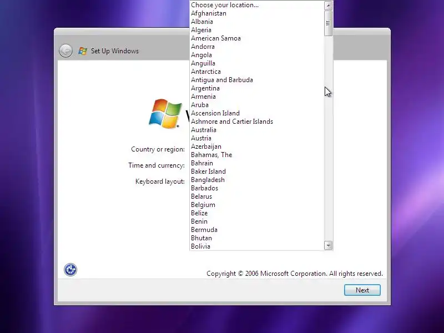Select Antigua and Barbuda
The height and width of the screenshot is (333, 444).
[x=257, y=80]
